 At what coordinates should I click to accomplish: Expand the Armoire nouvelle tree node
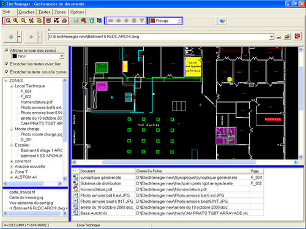coord(12,167)
